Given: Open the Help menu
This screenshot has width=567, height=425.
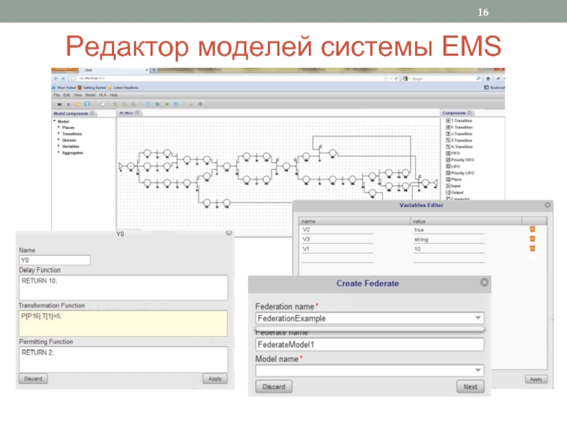Looking at the screenshot, I should coord(114,95).
